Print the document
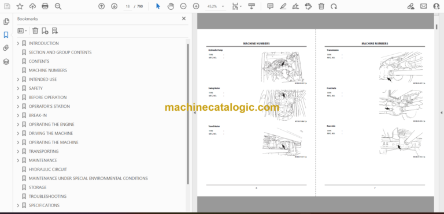Viewport: 444px width, 214px height. click(x=45, y=6)
